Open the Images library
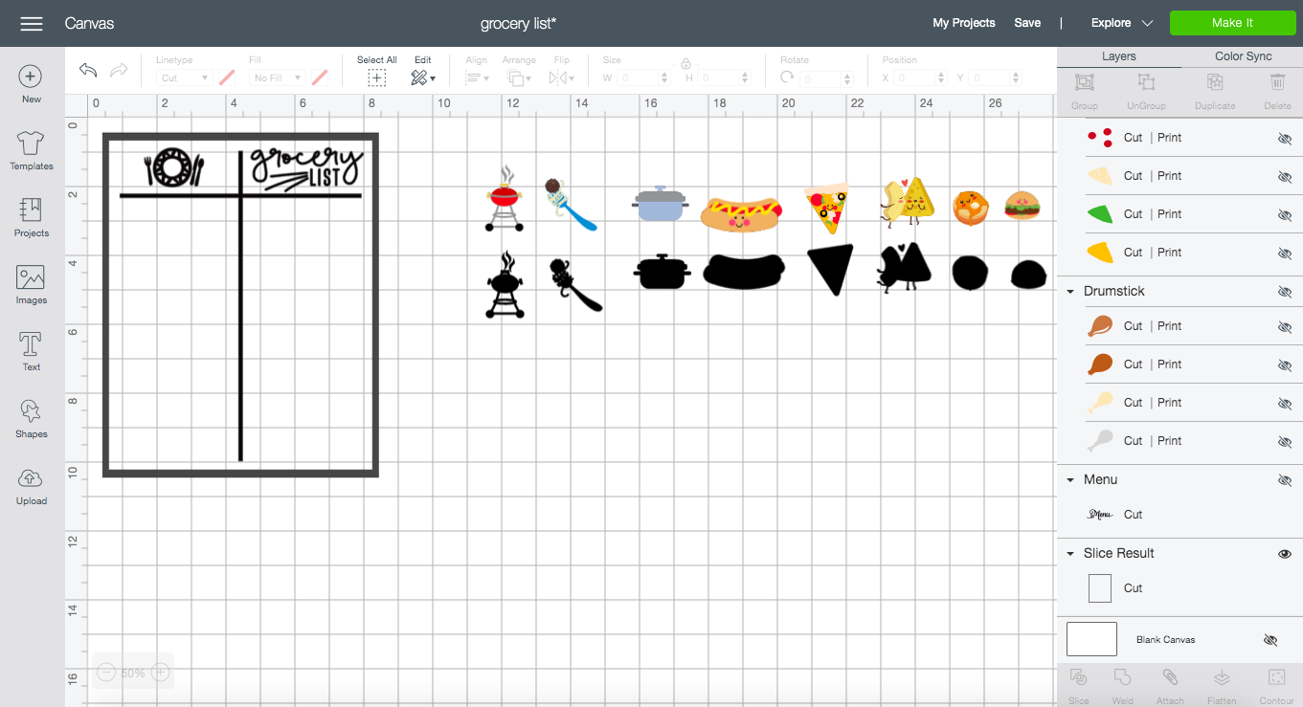 point(31,285)
